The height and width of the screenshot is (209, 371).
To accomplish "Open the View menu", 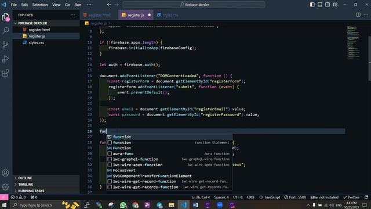I will tap(56, 5).
